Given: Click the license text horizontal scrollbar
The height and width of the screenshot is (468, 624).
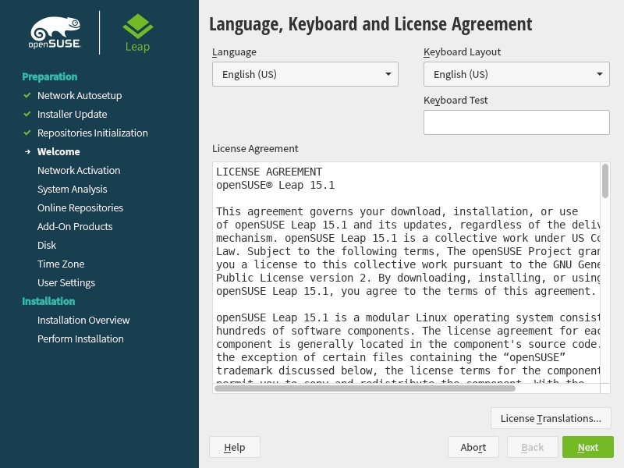Looking at the screenshot, I should point(365,388).
